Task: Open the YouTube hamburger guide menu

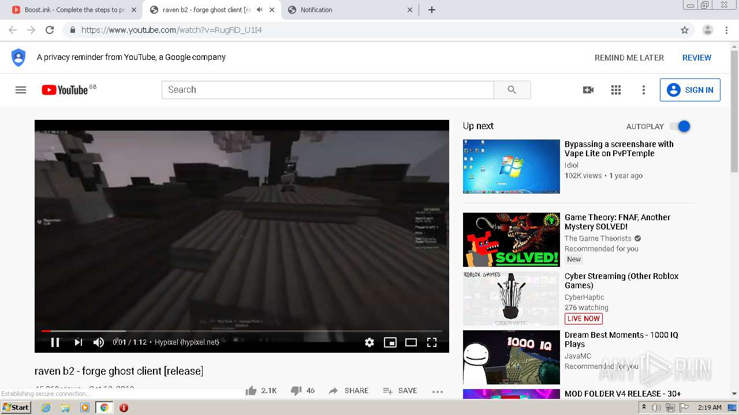Action: [x=21, y=90]
